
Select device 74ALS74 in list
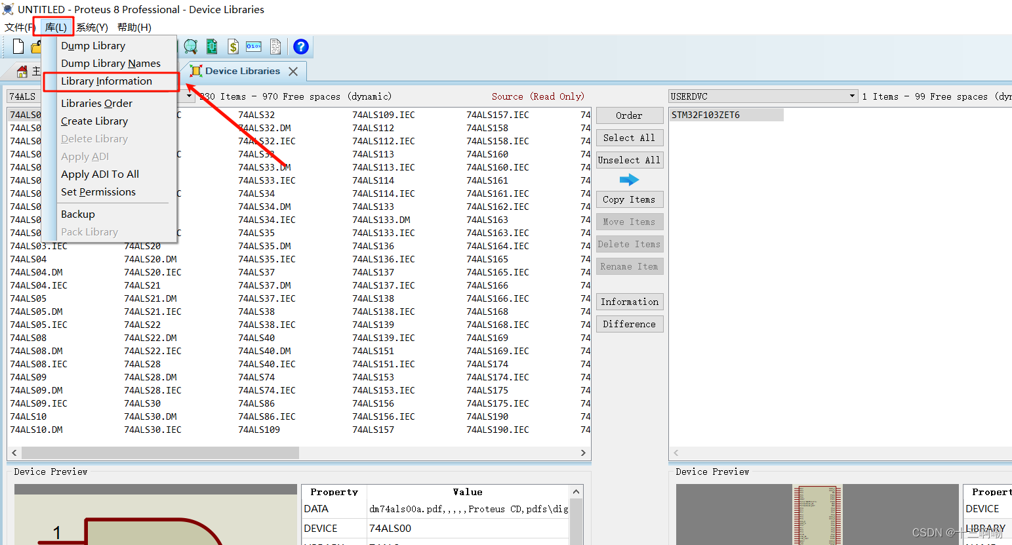256,377
